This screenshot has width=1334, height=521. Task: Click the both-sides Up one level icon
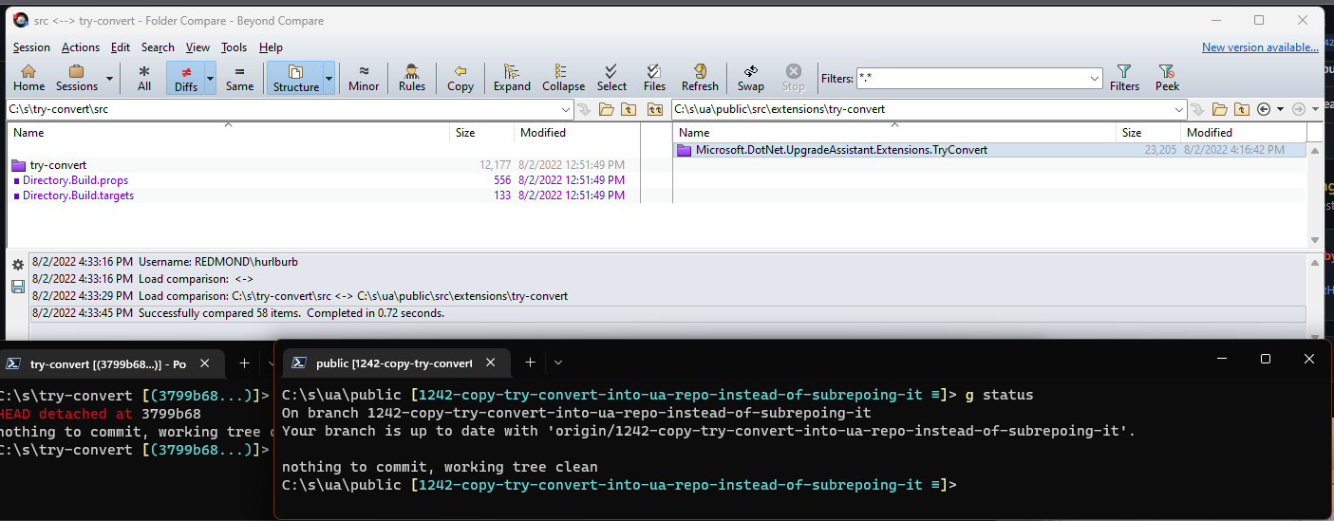coord(655,109)
